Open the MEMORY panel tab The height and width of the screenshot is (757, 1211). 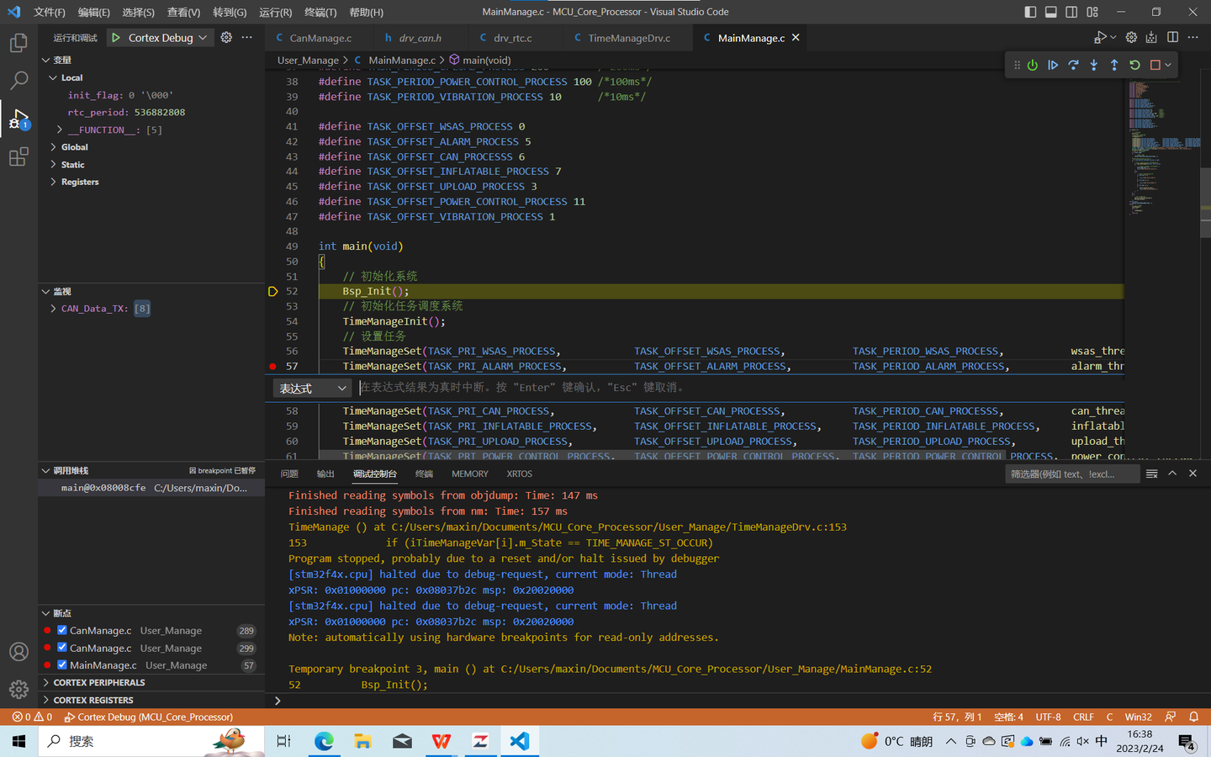coord(469,474)
